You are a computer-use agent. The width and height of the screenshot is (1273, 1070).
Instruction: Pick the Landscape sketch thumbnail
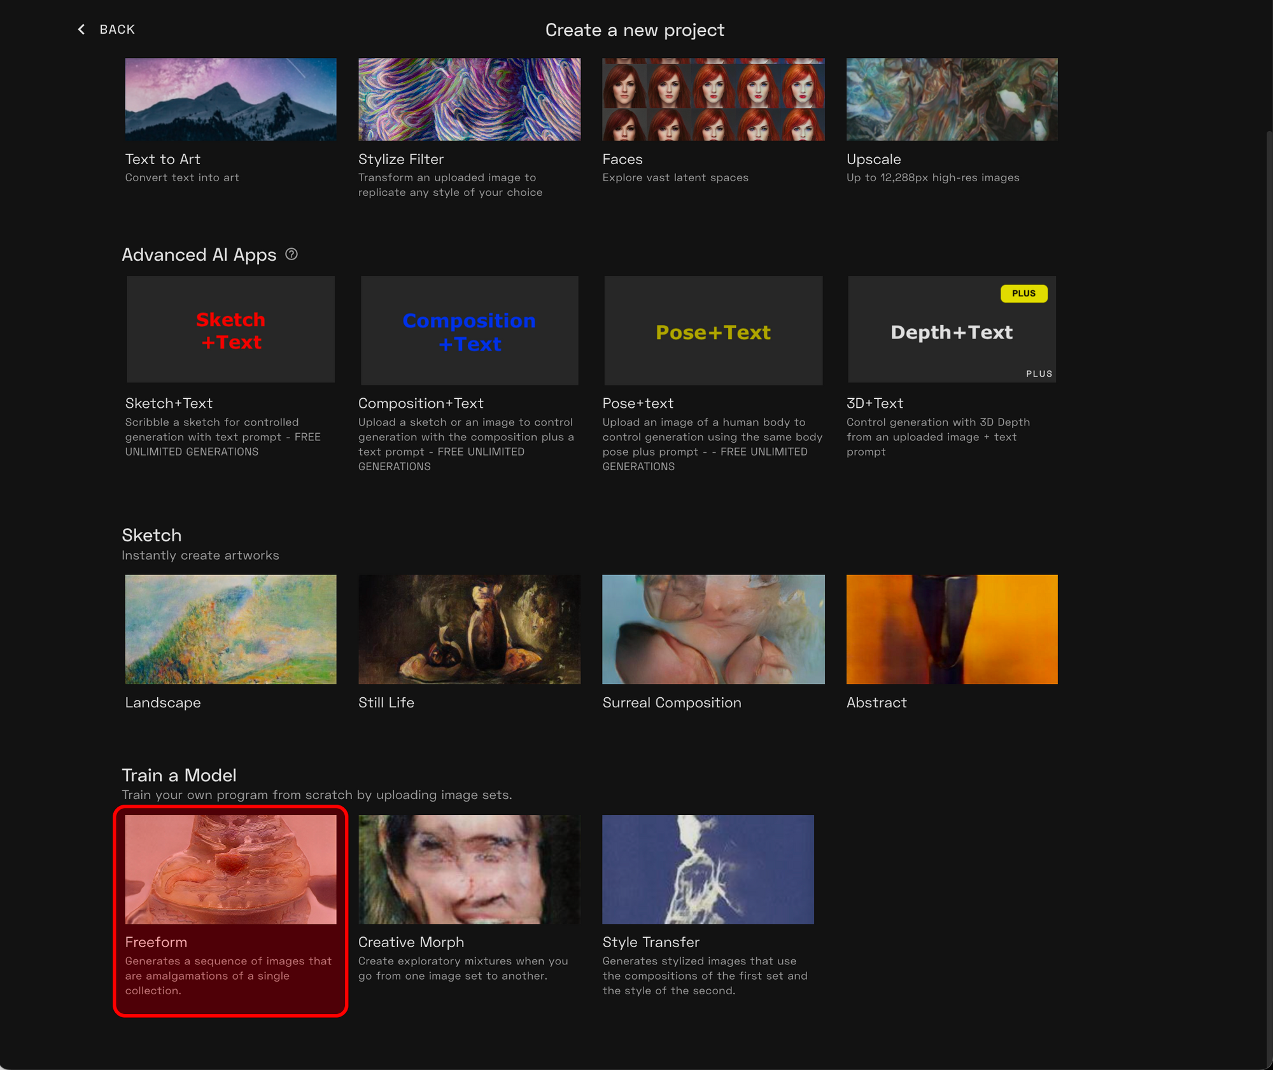[x=230, y=629]
